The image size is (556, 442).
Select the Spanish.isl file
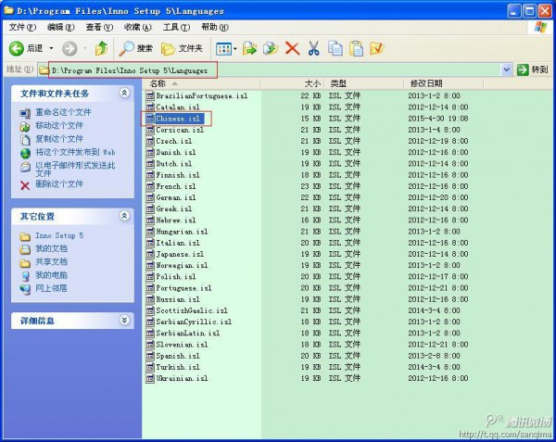[x=178, y=356]
